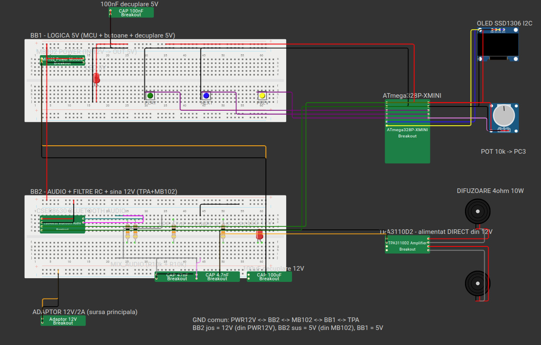This screenshot has height=345, width=541.
Task: Click the 'BB2 - AUDIO + FILTRE RC' title
Action: (104, 192)
